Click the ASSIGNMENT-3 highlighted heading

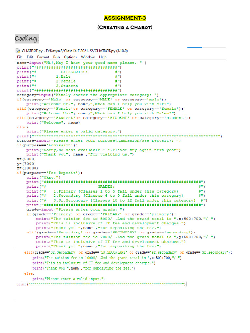(x=125, y=18)
